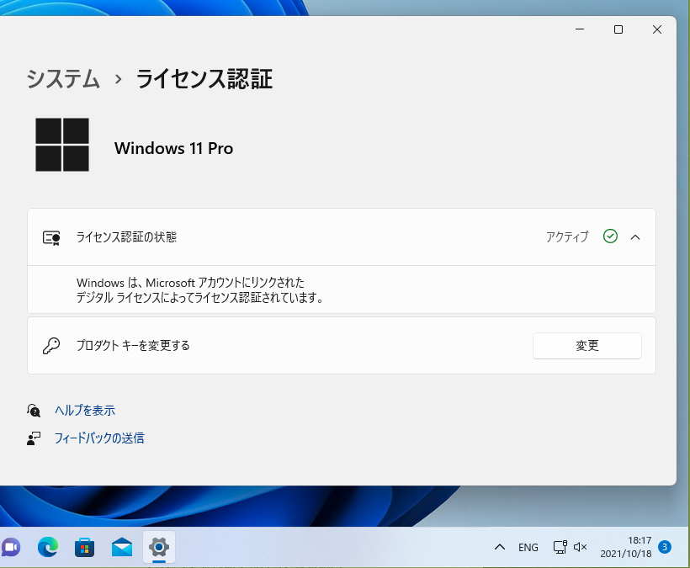
Task: Open the Teams chat taskbar icon
Action: click(11, 547)
